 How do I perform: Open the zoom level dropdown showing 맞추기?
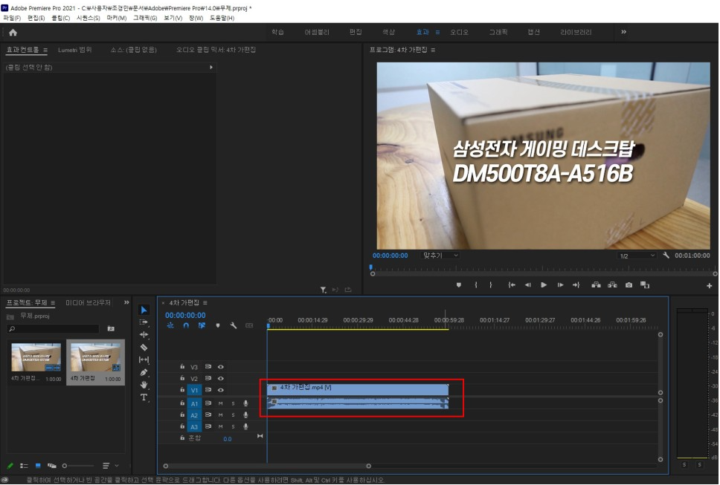(440, 255)
